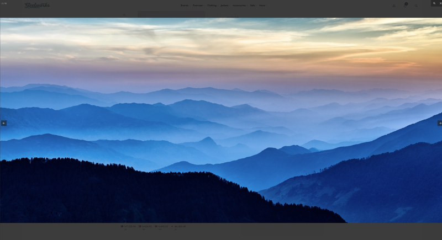Viewport: 442px width, 240px height.
Task: Follow the Sale link in the navigation
Action: coord(252,6)
